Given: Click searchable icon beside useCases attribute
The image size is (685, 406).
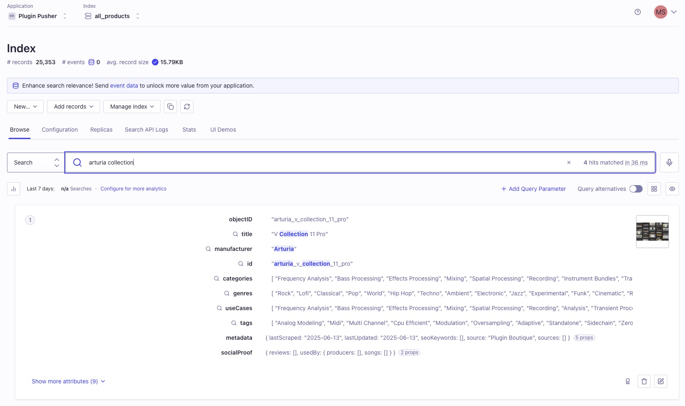Looking at the screenshot, I should click(x=219, y=308).
